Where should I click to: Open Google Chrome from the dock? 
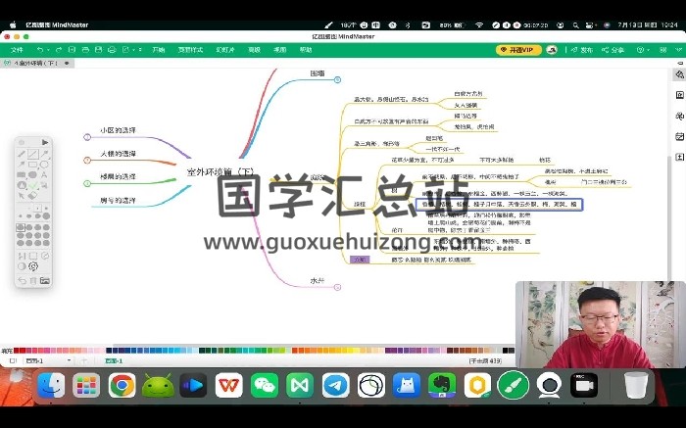pyautogui.click(x=122, y=386)
